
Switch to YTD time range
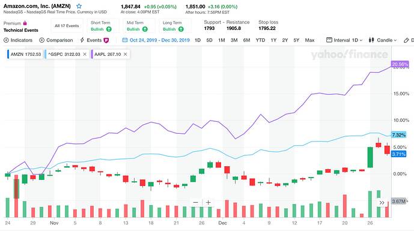[x=260, y=40]
